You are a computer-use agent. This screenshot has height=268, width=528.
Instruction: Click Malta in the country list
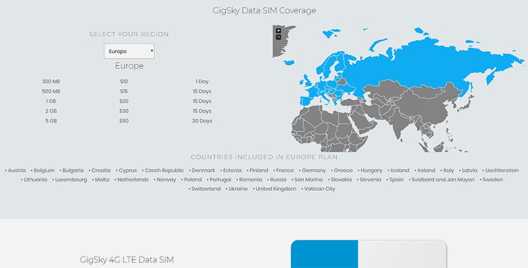[x=102, y=180]
